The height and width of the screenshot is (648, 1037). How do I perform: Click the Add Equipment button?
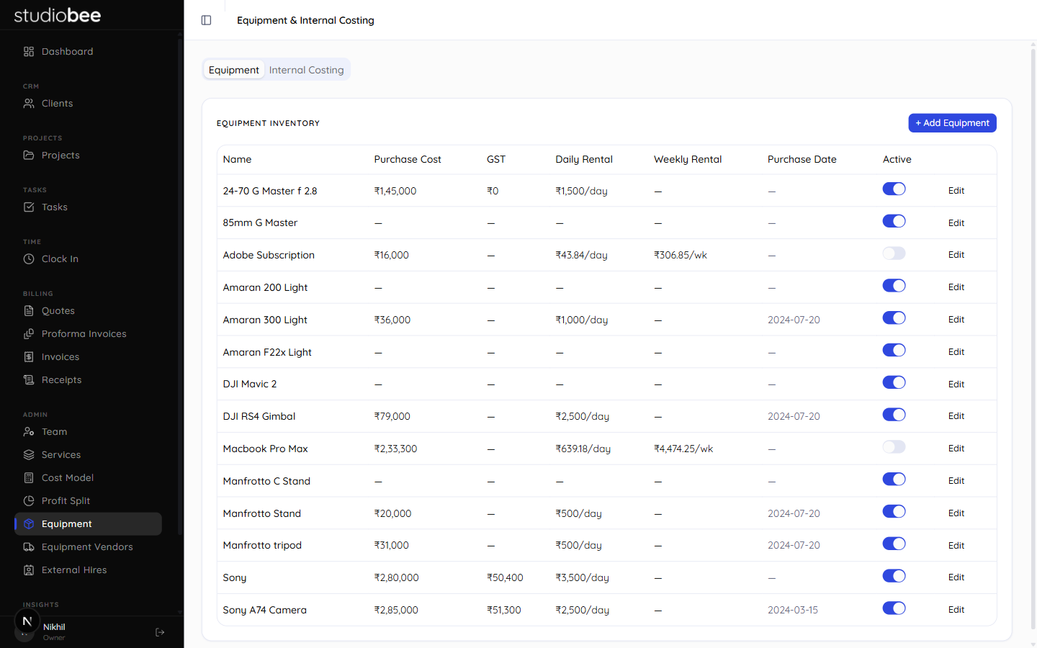952,123
